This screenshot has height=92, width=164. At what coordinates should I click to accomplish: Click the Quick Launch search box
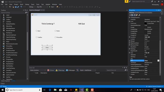click(141, 2)
